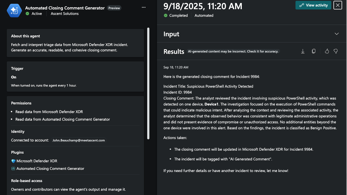Image resolution: width=347 pixels, height=195 pixels.
Task: Click the green Active status icon
Action: [27, 14]
